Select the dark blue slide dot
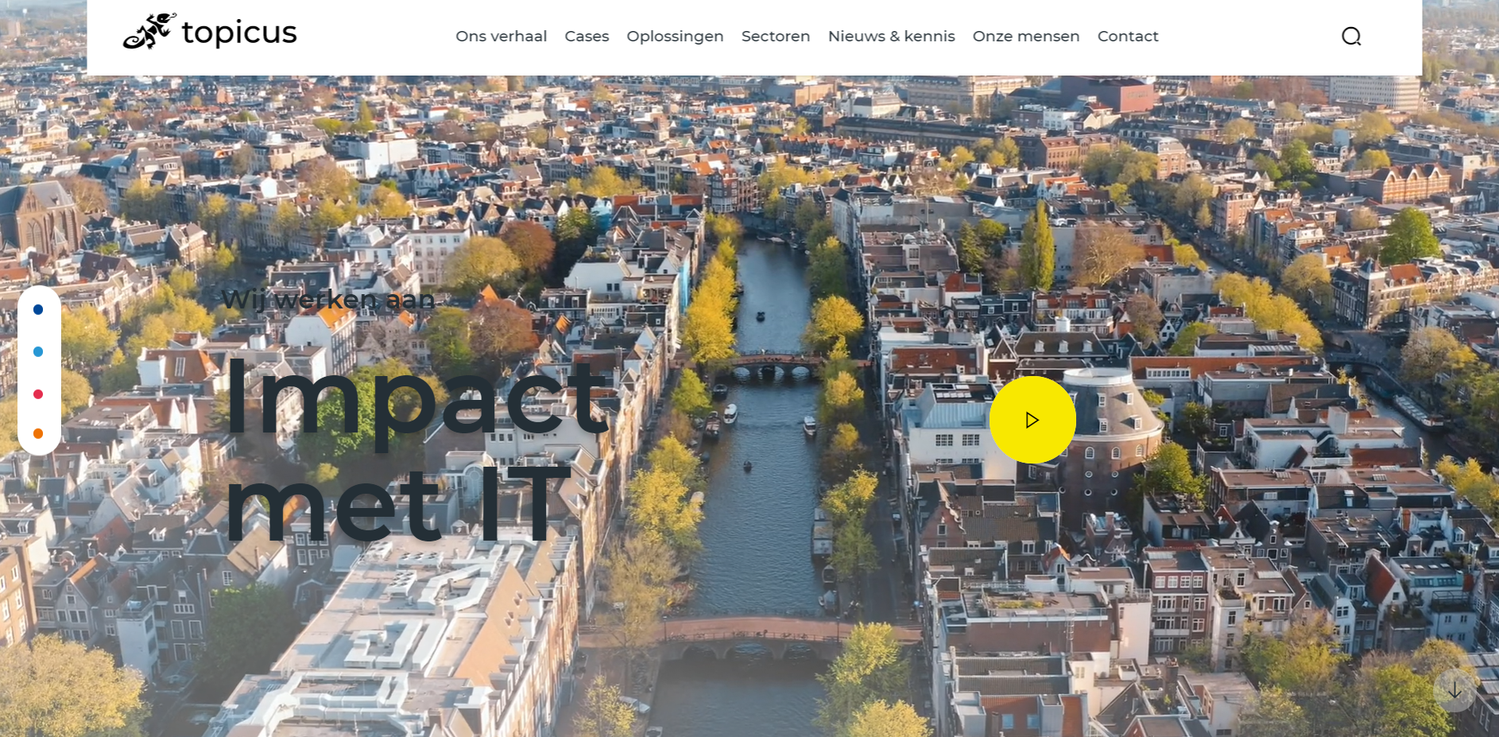This screenshot has width=1499, height=737. pos(38,309)
